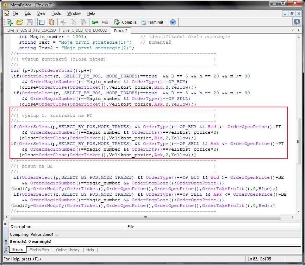Select the "0 error(s), 0 warning(s)" row
The height and width of the screenshot is (265, 305).
155,241
